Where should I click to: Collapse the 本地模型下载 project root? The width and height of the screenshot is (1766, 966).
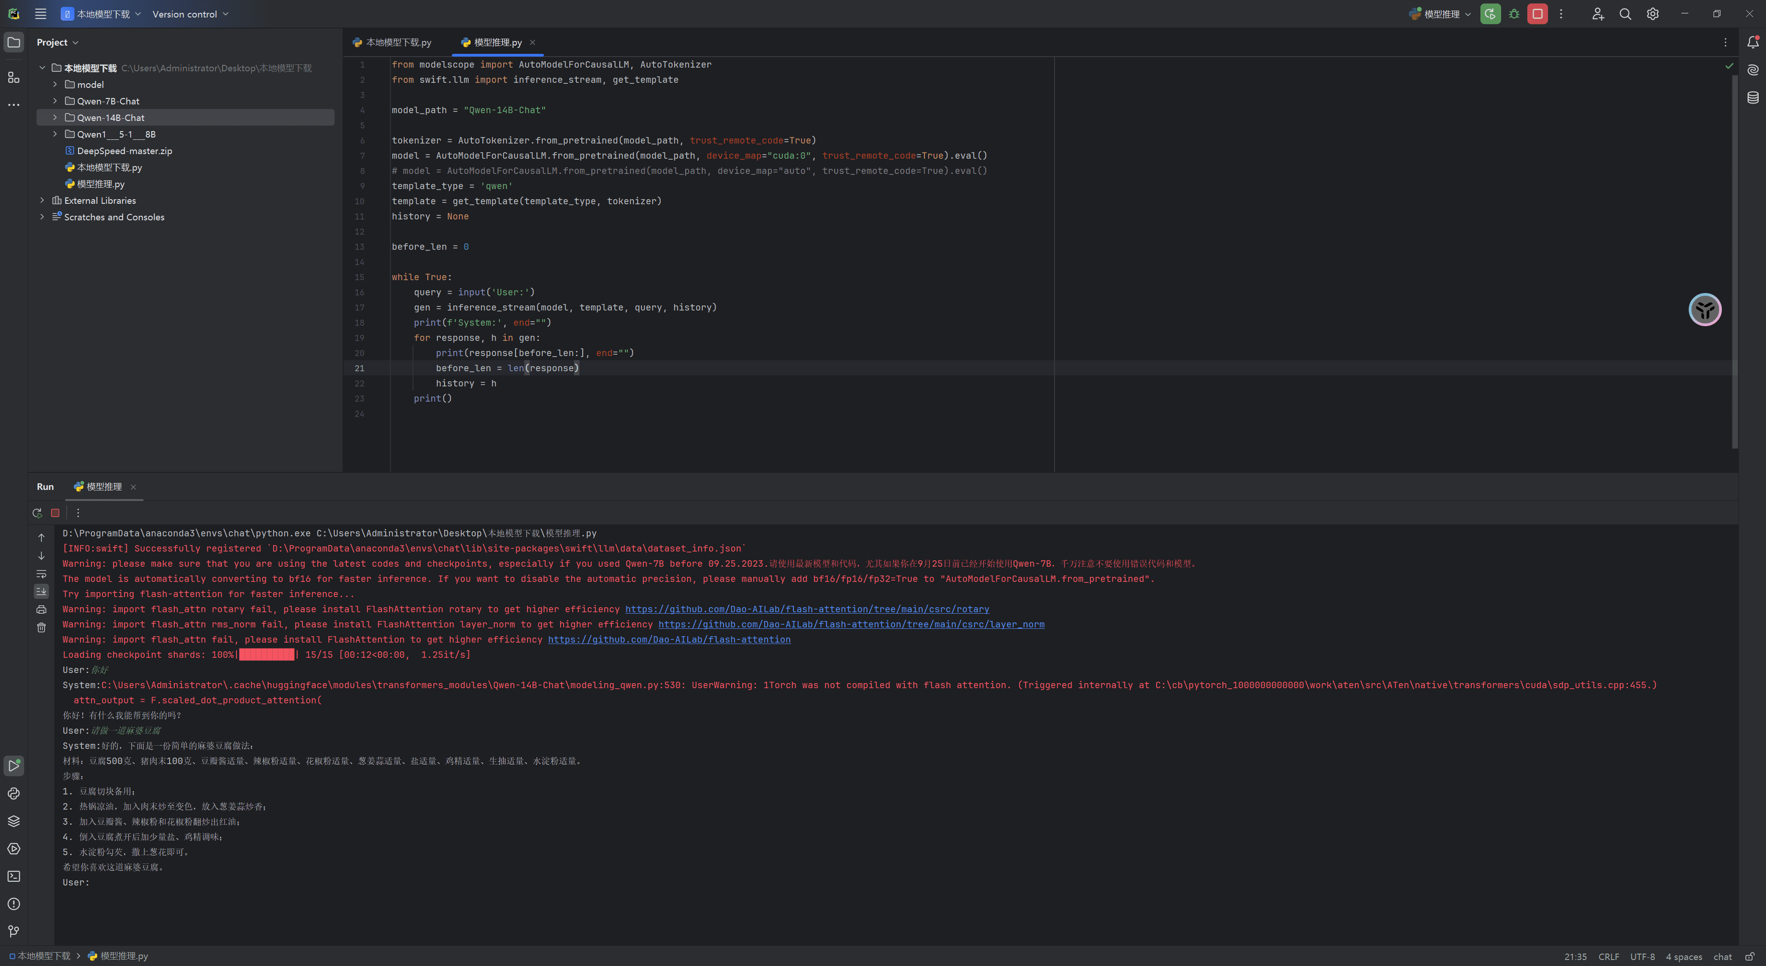[42, 68]
